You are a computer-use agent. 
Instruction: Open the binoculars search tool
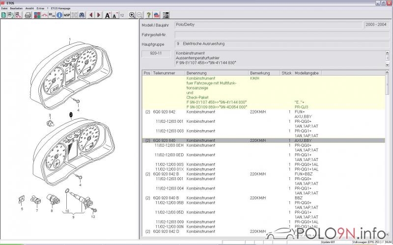coord(82,15)
